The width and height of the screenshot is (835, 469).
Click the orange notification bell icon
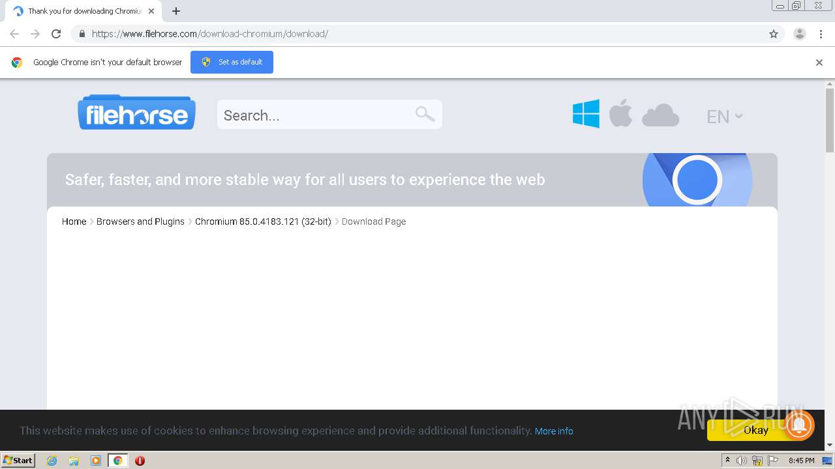[799, 425]
